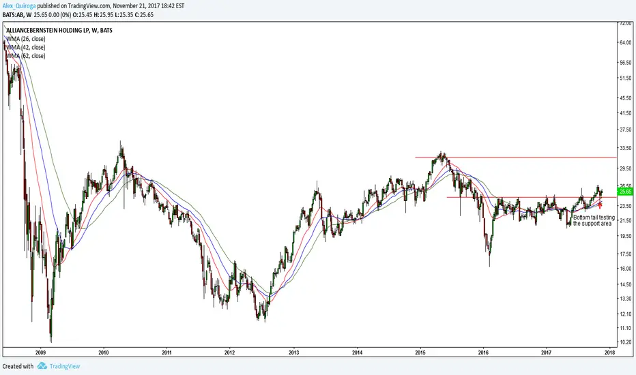Click the 29.50 price axis label
Viewport: 636px width, 375px height.
pos(626,168)
